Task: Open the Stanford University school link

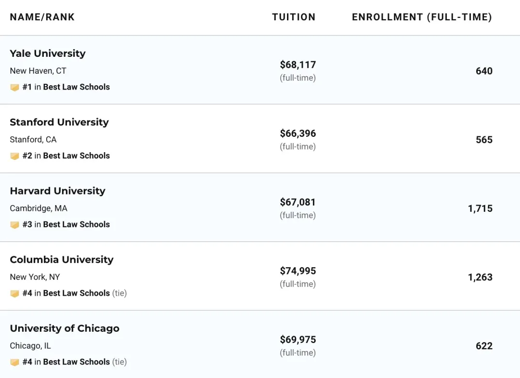Action: pyautogui.click(x=59, y=122)
